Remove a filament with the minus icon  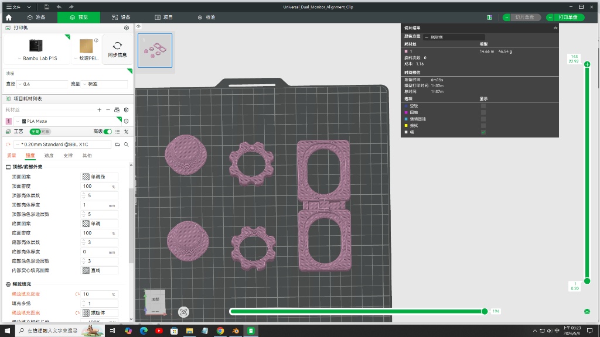click(108, 109)
